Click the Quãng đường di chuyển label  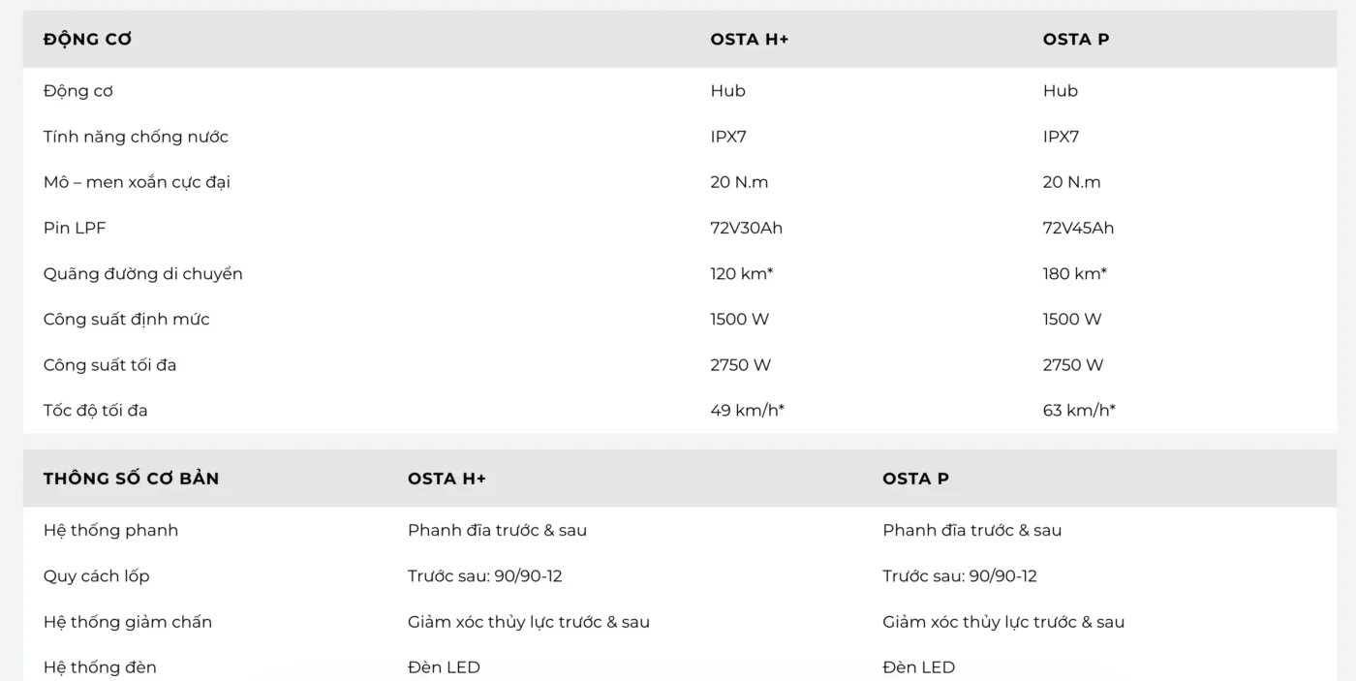tap(142, 274)
